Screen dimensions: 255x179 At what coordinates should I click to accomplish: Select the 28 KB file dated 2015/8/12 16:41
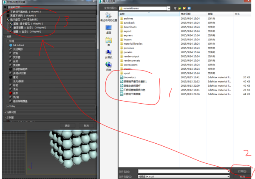[x=133, y=90]
